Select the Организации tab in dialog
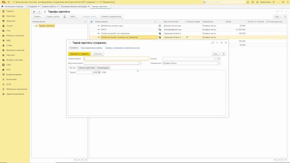This screenshot has width=290, height=163. [x=103, y=68]
